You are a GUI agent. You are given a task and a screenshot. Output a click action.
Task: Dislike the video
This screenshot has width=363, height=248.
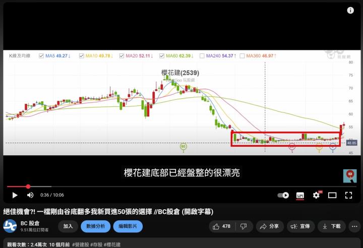tap(244, 226)
